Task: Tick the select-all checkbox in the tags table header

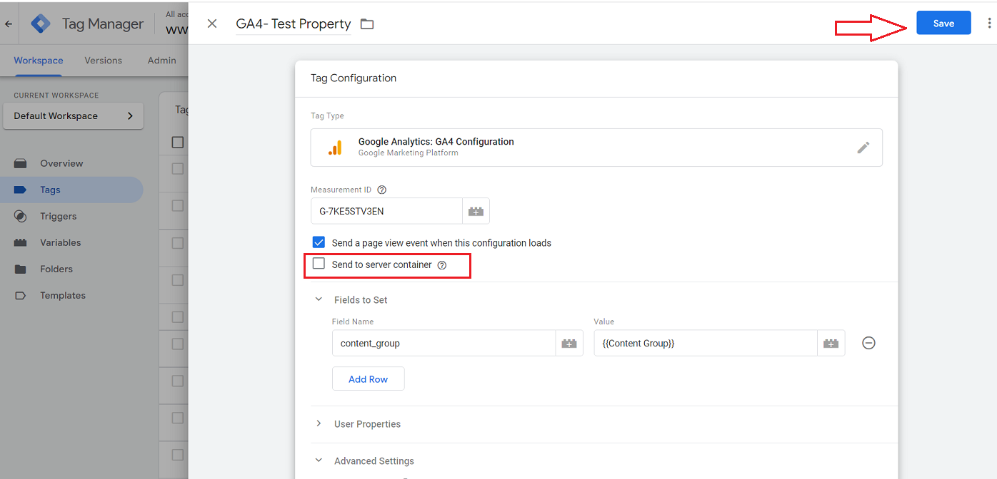Action: (x=178, y=143)
